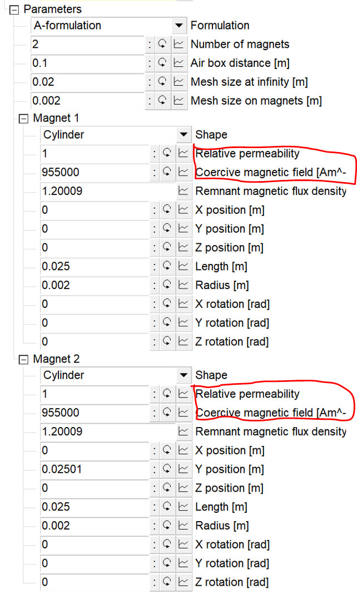This screenshot has height=608, width=357.
Task: Click Air box distance value field
Action: pyautogui.click(x=87, y=63)
